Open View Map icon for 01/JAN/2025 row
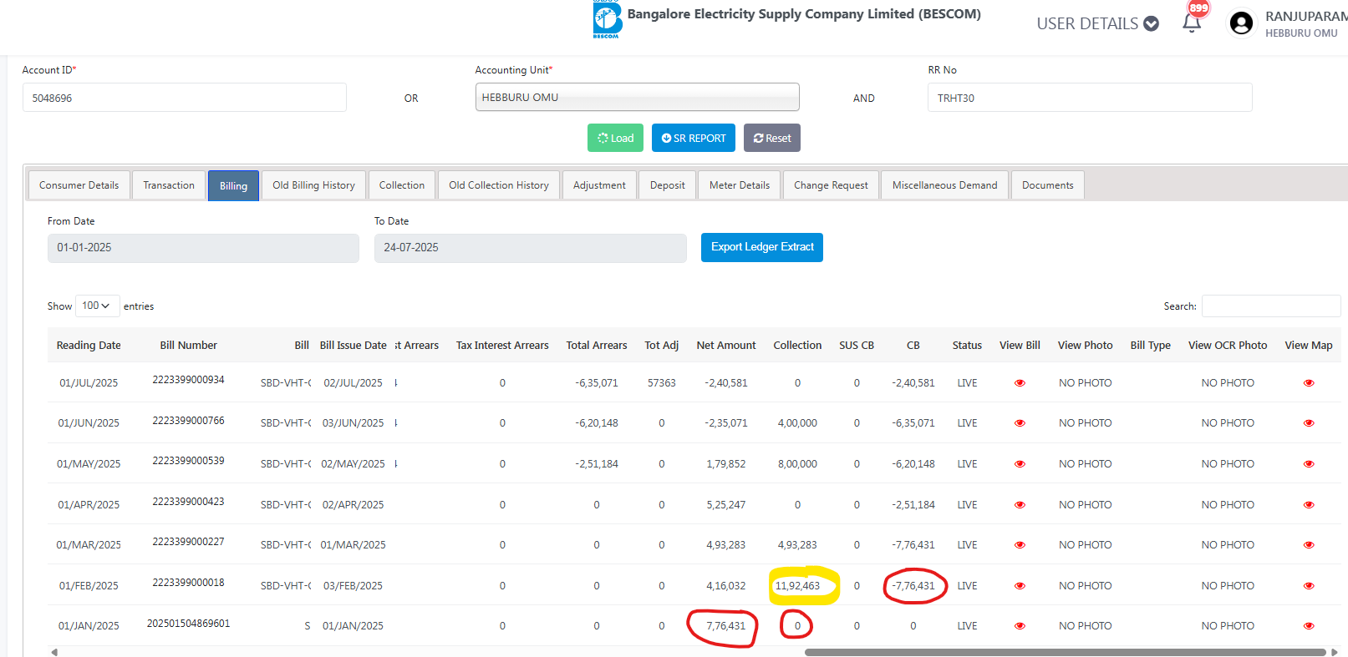The image size is (1348, 657). tap(1309, 626)
